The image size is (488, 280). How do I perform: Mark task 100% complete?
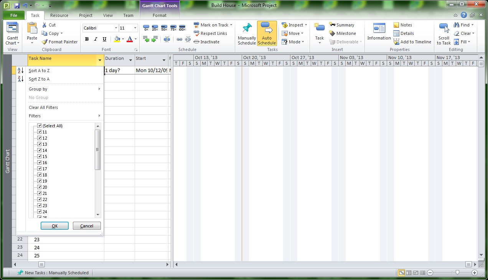(182, 28)
